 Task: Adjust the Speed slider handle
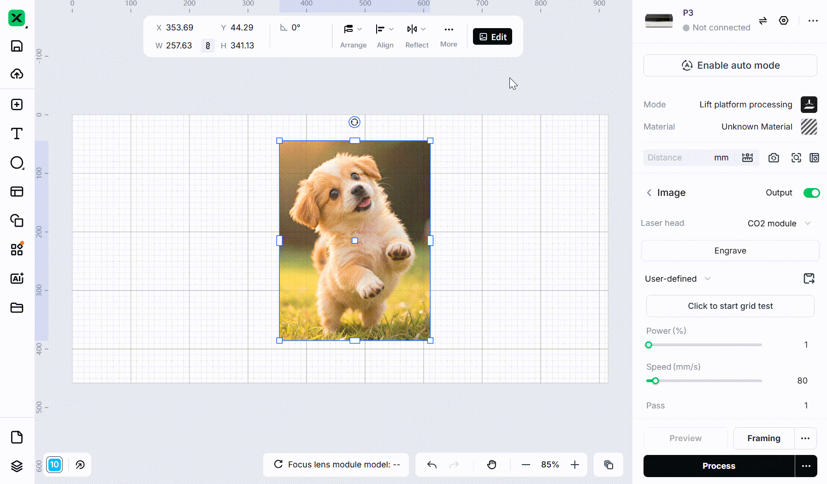656,381
